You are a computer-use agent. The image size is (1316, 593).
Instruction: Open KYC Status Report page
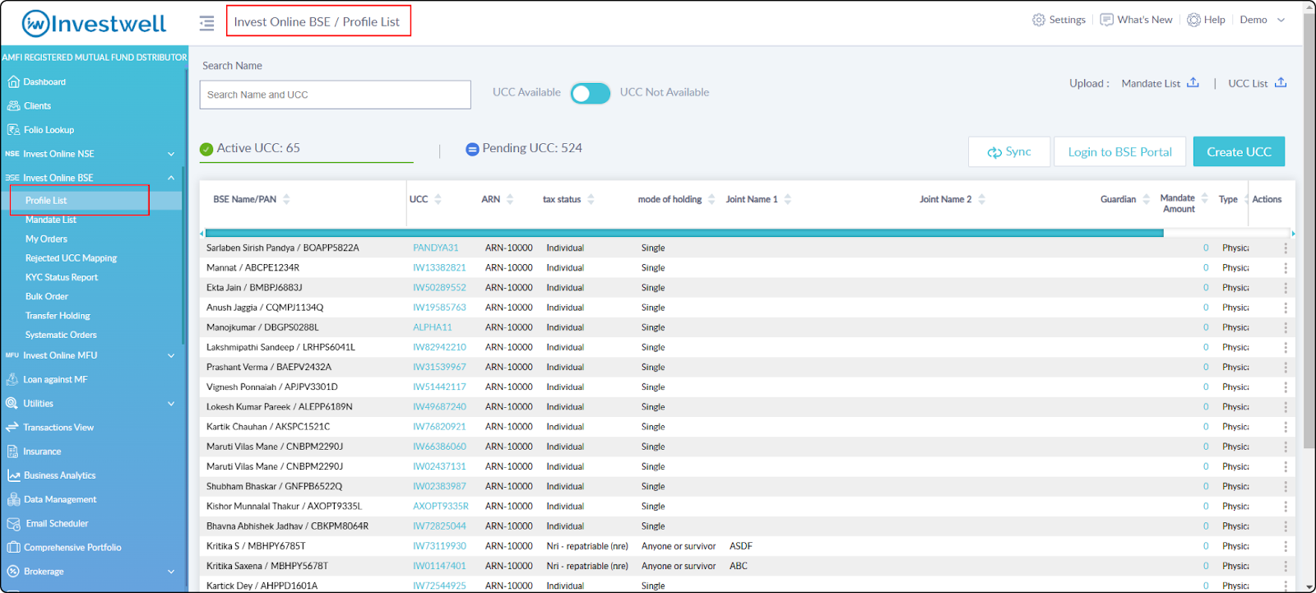[62, 277]
